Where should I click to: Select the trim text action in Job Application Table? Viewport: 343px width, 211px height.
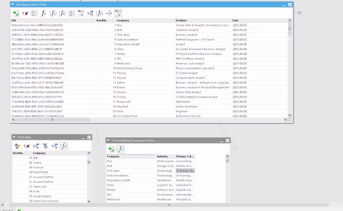[25, 13]
